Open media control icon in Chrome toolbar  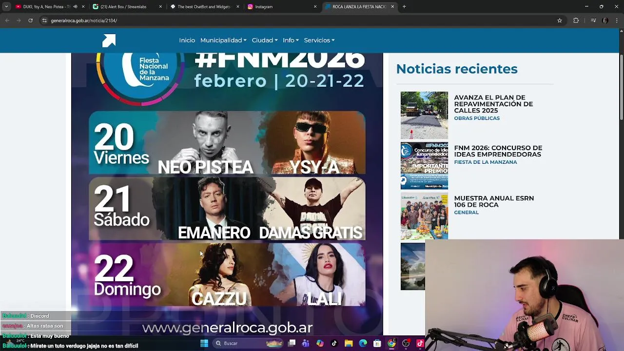[x=593, y=20]
